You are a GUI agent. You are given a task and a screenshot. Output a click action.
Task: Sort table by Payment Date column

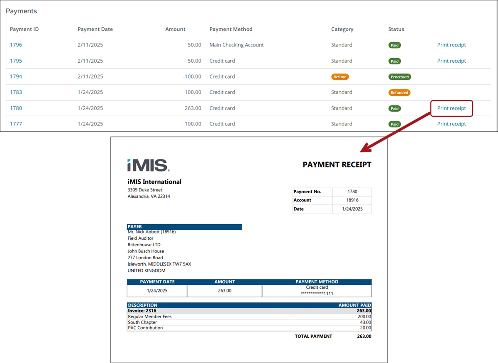95,29
